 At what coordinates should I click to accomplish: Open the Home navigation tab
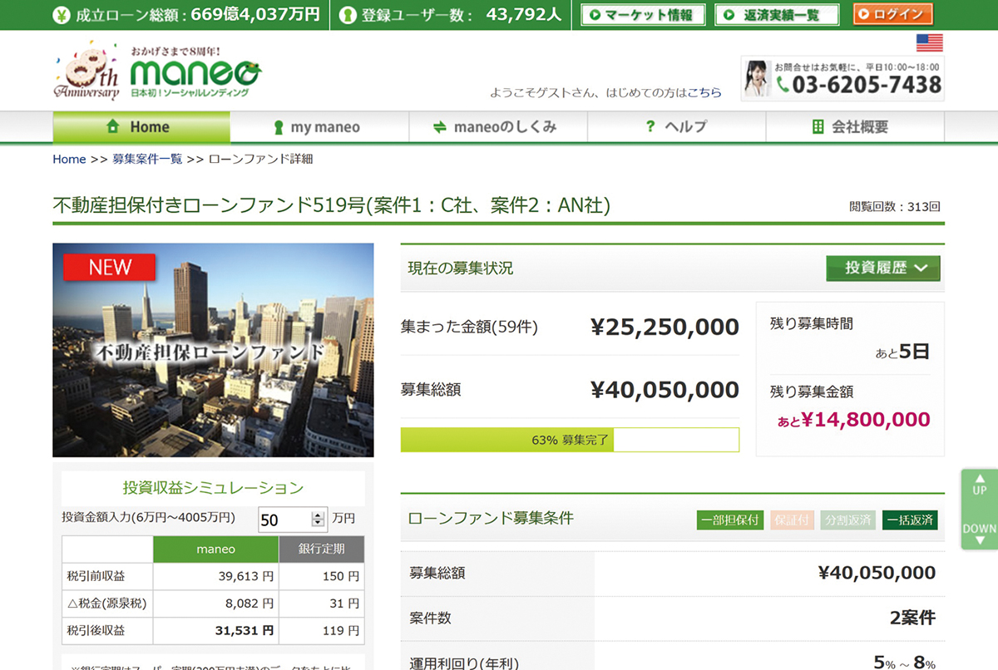click(x=141, y=127)
